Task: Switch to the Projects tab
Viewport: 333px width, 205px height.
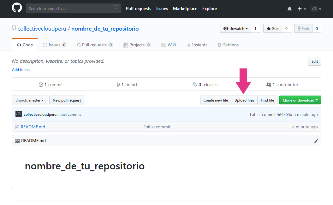Action: pos(137,45)
